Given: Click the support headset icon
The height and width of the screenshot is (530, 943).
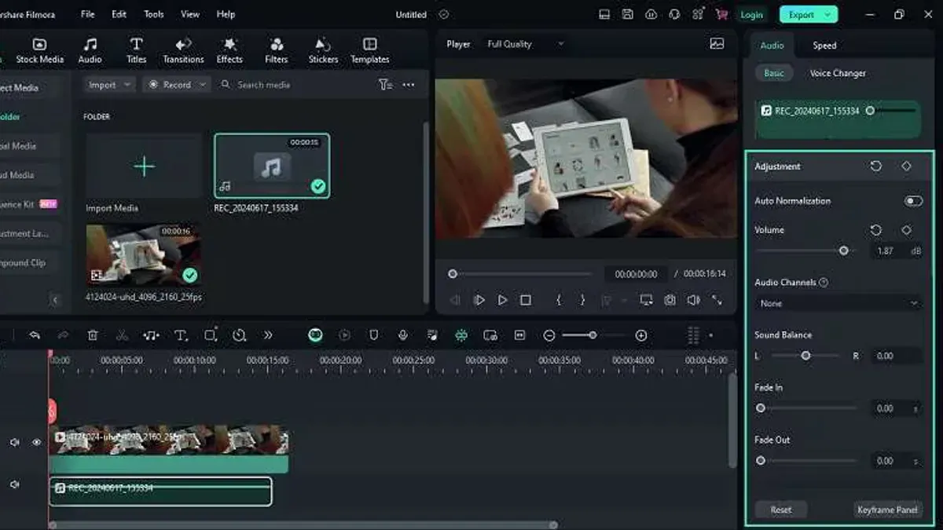Looking at the screenshot, I should point(674,14).
